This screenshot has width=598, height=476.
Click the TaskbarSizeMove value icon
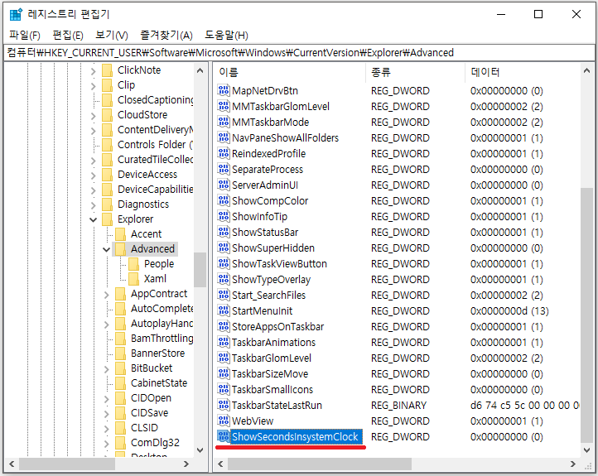[x=224, y=373]
